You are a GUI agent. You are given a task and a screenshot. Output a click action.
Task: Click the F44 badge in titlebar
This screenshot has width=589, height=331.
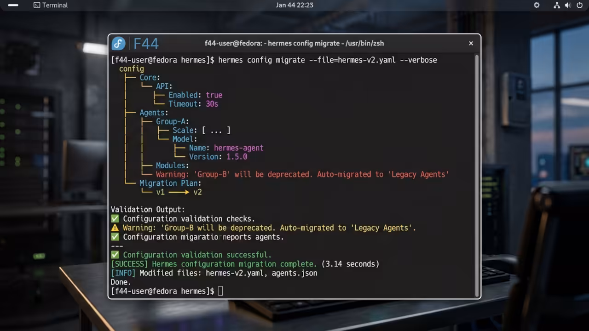pyautogui.click(x=146, y=44)
